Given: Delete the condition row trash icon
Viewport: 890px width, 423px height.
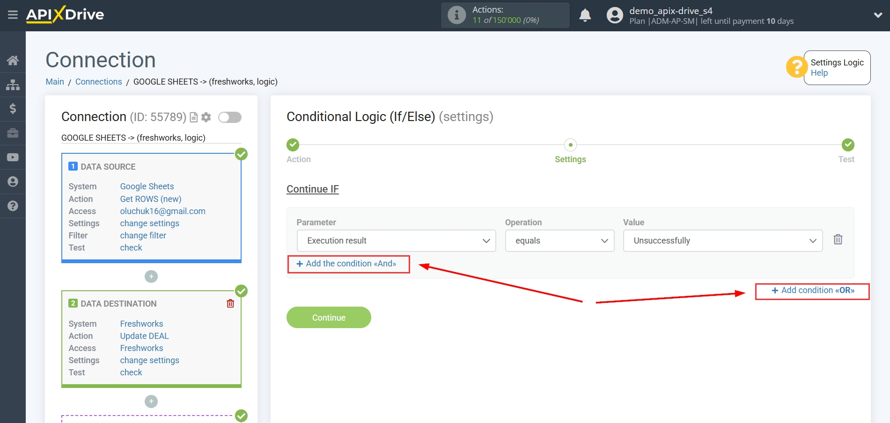Looking at the screenshot, I should [838, 240].
